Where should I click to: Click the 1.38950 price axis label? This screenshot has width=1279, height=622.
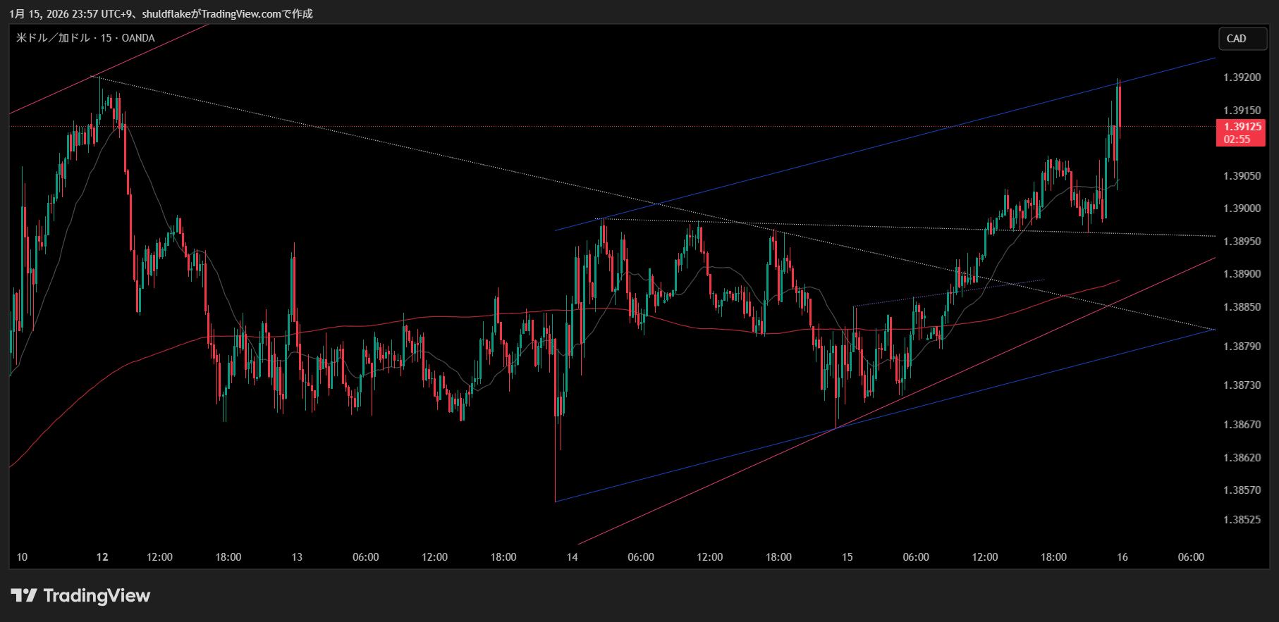[x=1242, y=242]
